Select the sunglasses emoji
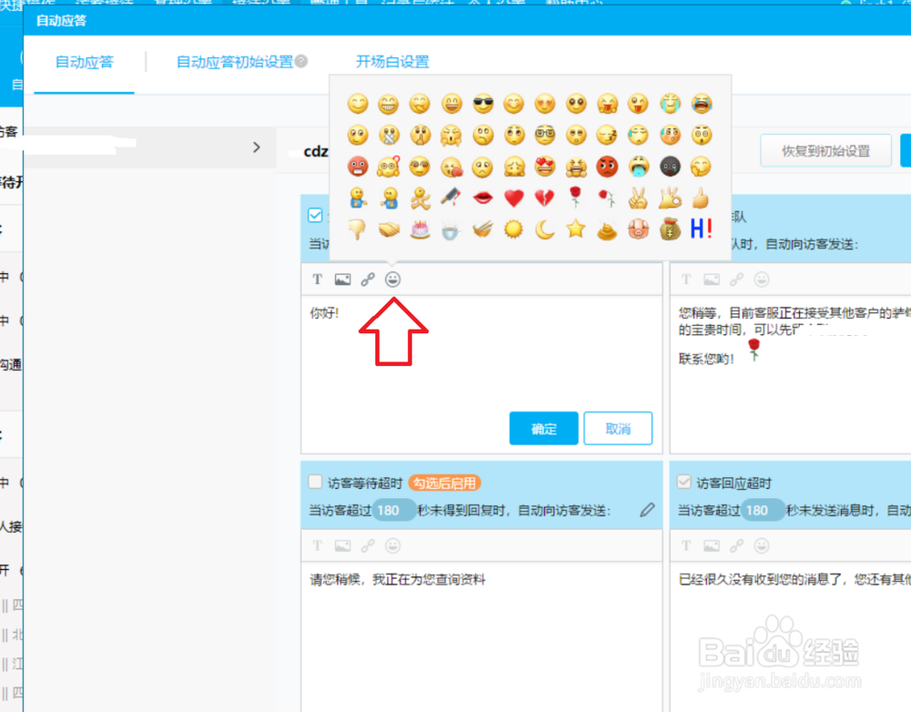Screen dimensions: 911x712 click(483, 104)
